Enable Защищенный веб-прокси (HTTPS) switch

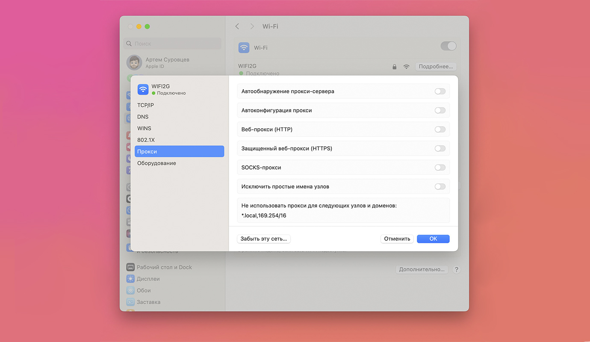coord(440,148)
